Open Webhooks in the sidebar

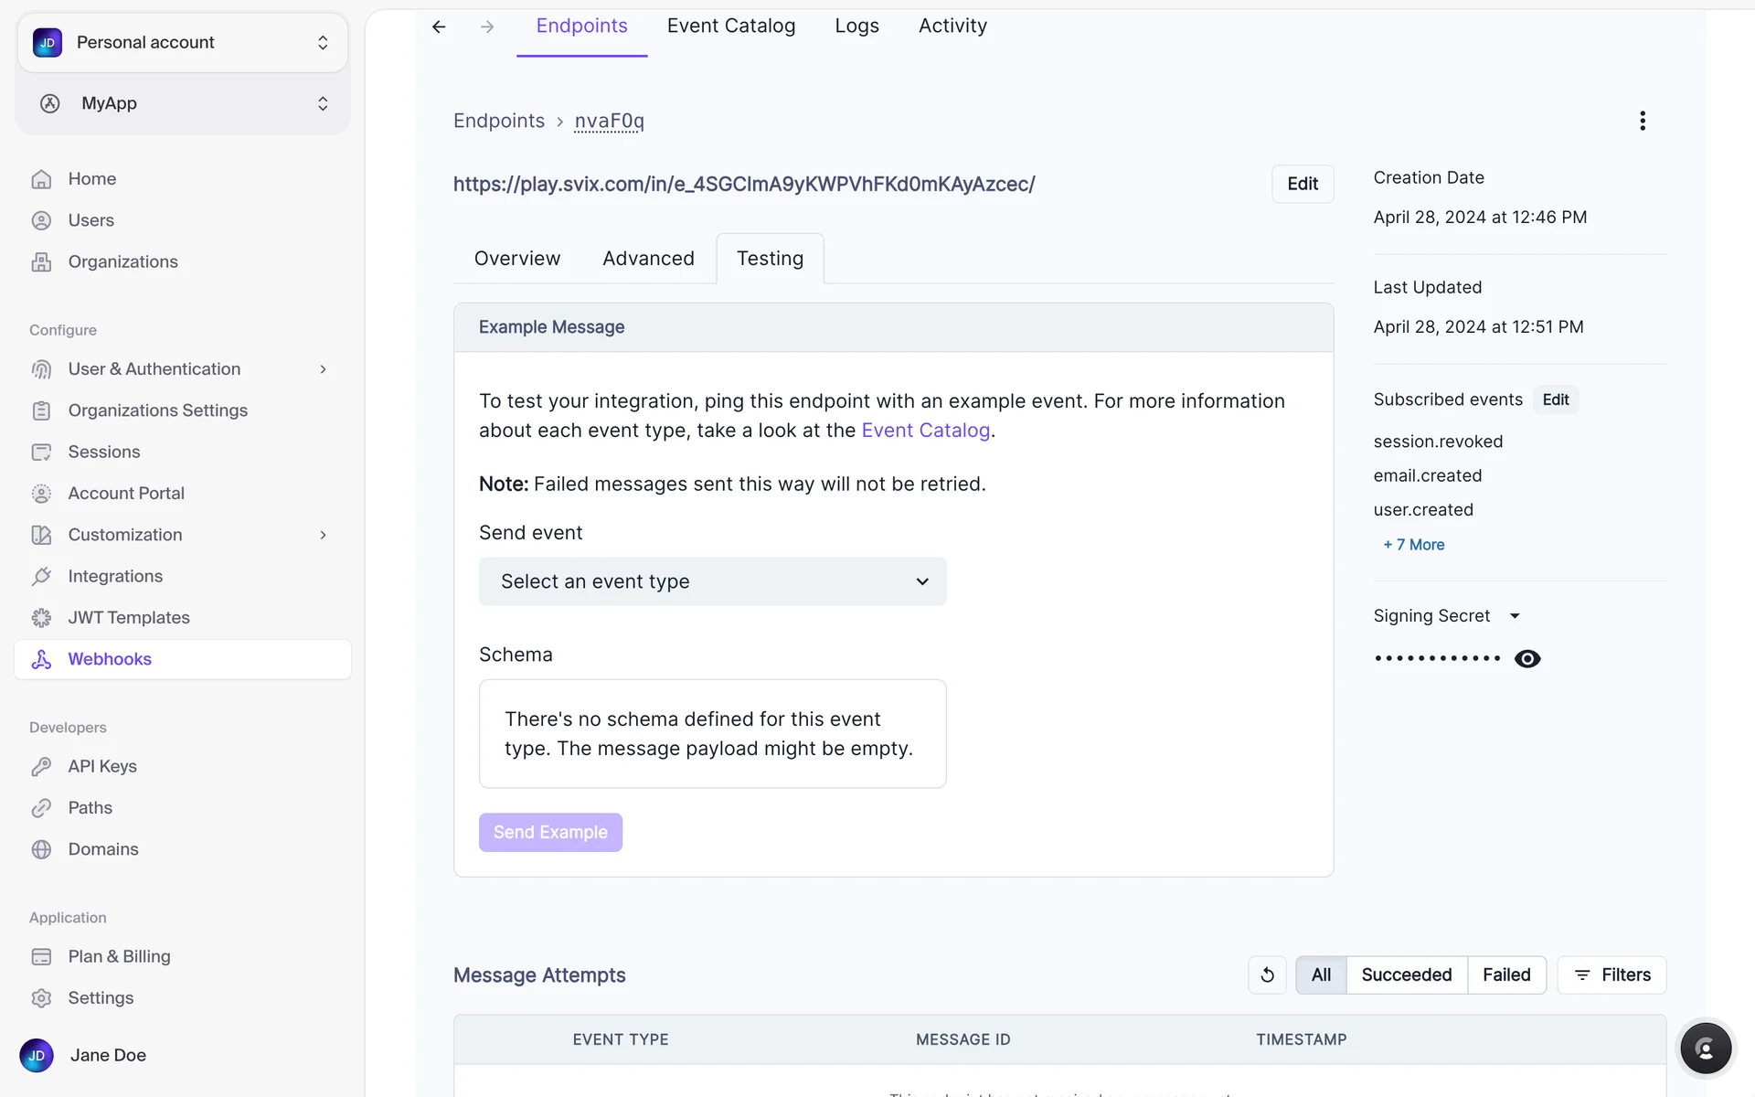[x=110, y=659]
